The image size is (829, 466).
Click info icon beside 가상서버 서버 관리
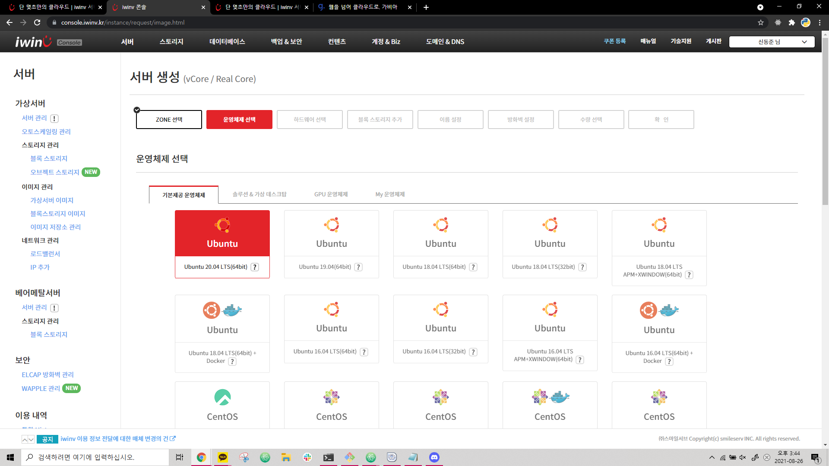pos(54,118)
